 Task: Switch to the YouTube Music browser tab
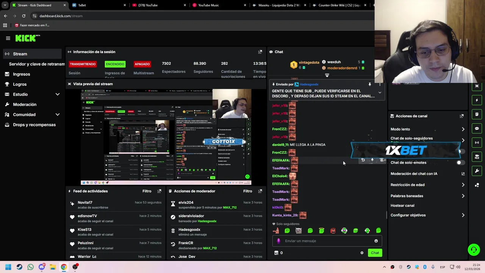219,5
